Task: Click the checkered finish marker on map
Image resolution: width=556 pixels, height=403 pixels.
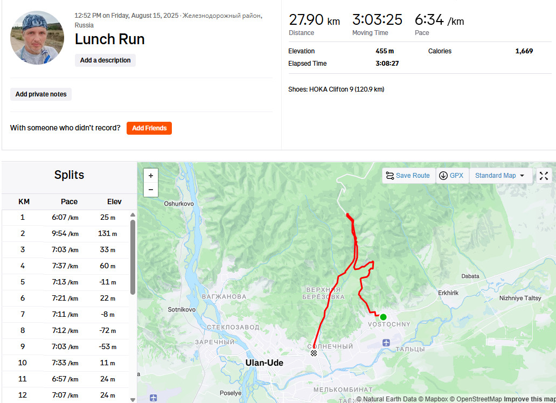Action: [314, 353]
